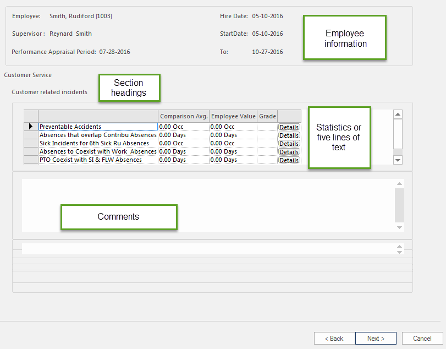This screenshot has height=349, width=446.
Task: Click the comments box scroll up arrow
Action: [400, 183]
